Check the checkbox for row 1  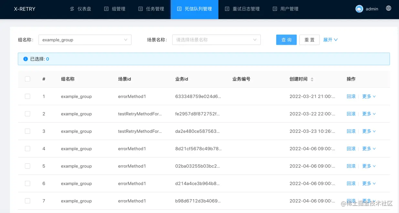click(x=27, y=96)
